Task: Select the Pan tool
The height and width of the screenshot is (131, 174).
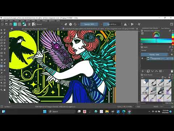Action: [x=4, y=90]
